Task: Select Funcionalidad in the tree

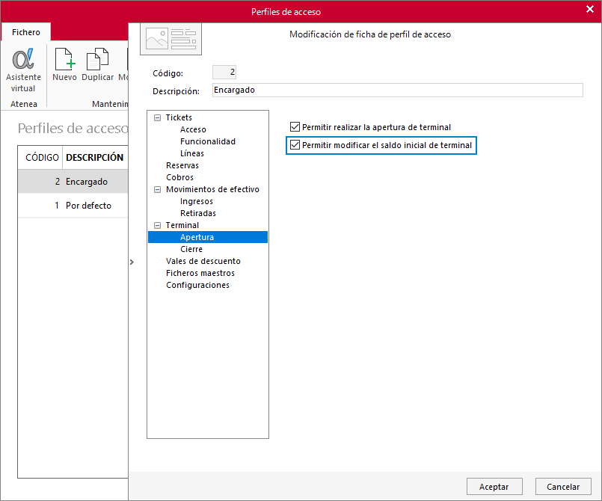Action: point(208,141)
